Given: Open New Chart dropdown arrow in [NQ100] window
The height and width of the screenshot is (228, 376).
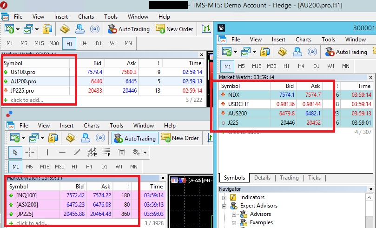Looking at the screenshot, I should pos(24,138).
